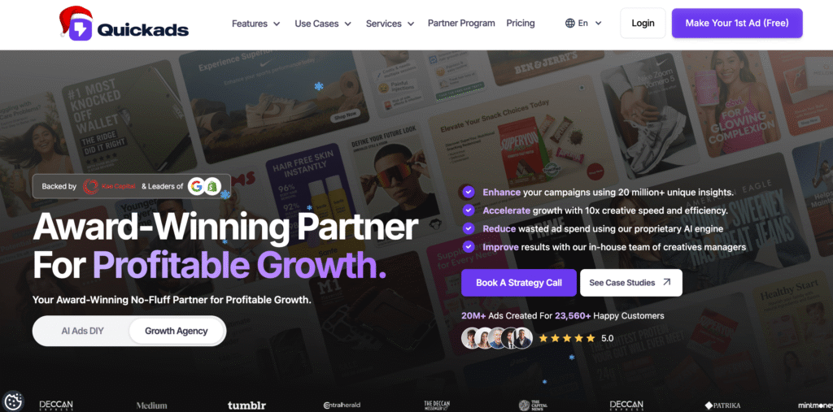Click the Medium press logo
Screen dimensions: 833x412
click(151, 405)
